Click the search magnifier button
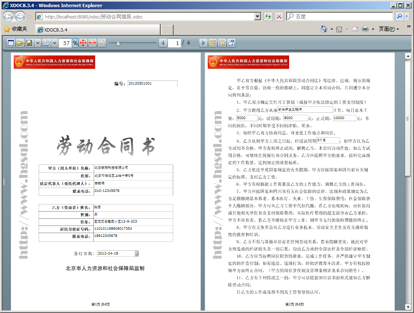 [x=399, y=16]
